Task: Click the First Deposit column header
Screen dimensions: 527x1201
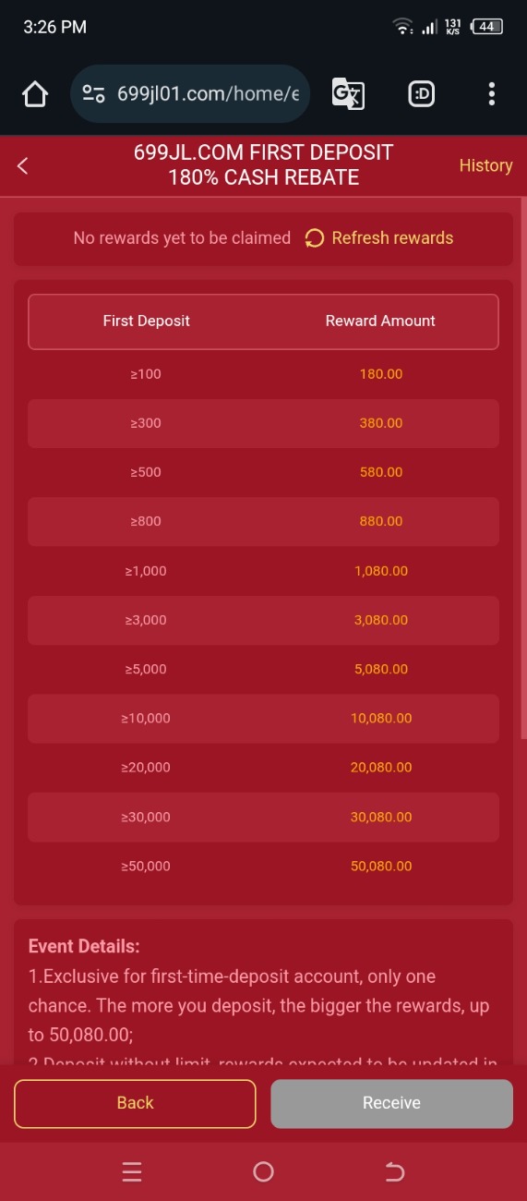Action: click(146, 321)
